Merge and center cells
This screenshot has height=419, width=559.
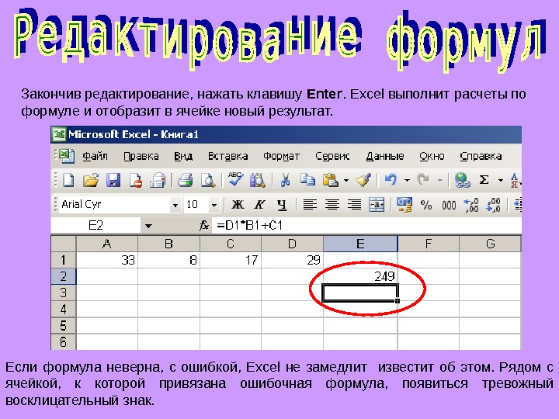pos(377,205)
